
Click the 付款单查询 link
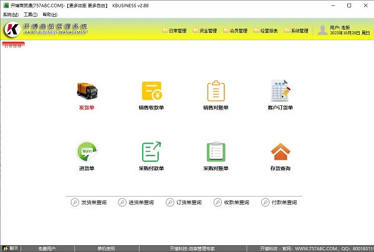[284, 202]
